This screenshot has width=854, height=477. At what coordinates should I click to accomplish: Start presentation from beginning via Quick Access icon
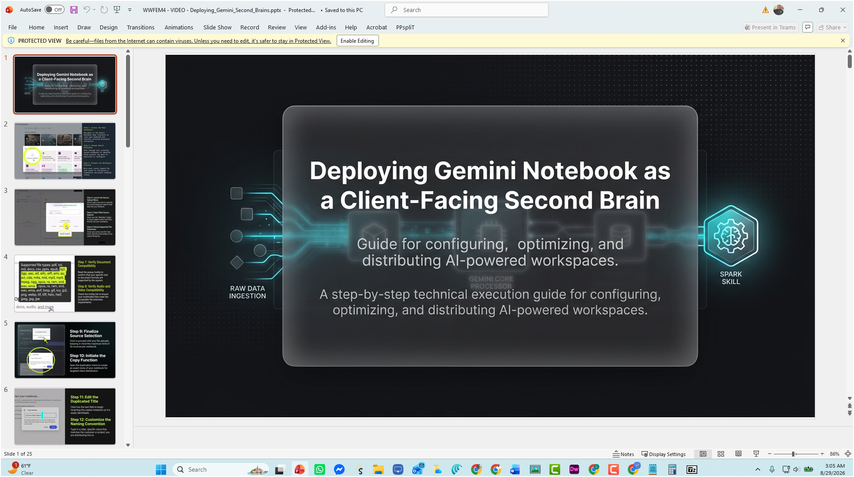tap(117, 10)
